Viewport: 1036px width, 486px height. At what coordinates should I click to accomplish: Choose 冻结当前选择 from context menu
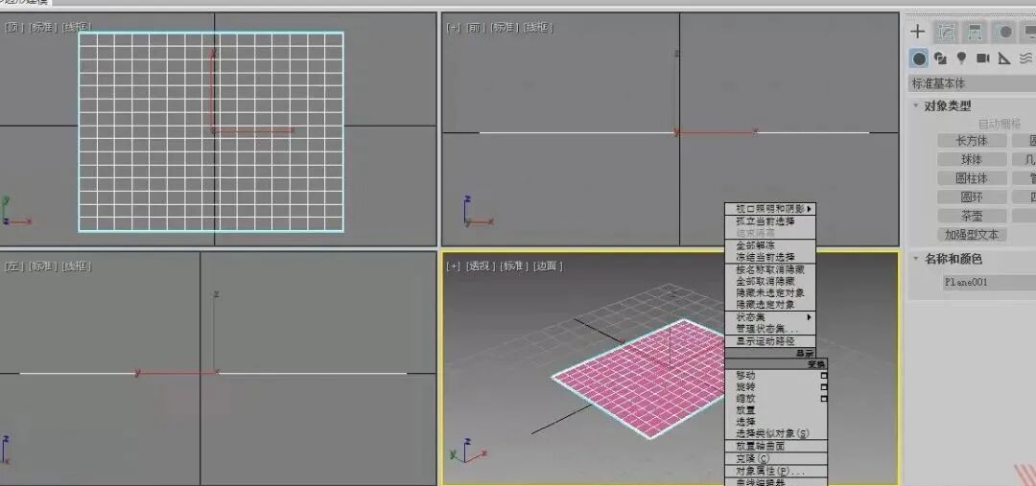click(x=770, y=256)
